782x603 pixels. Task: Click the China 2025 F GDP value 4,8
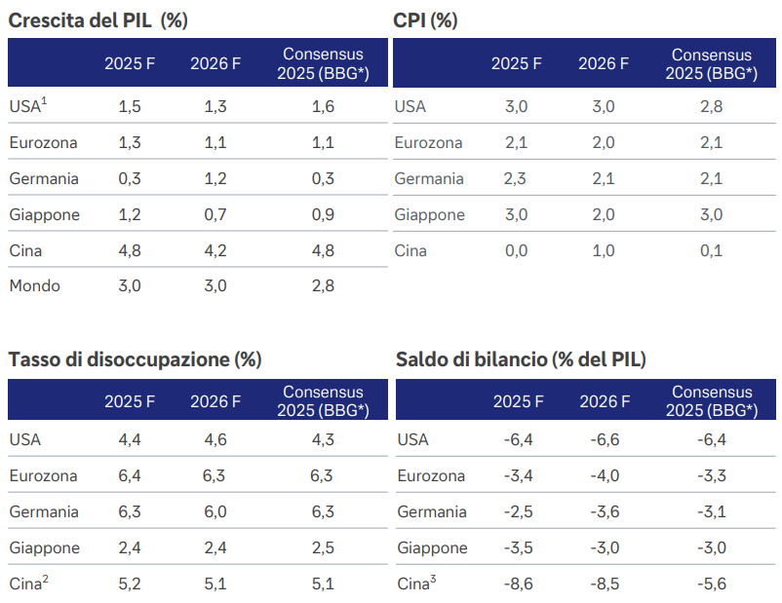(129, 250)
